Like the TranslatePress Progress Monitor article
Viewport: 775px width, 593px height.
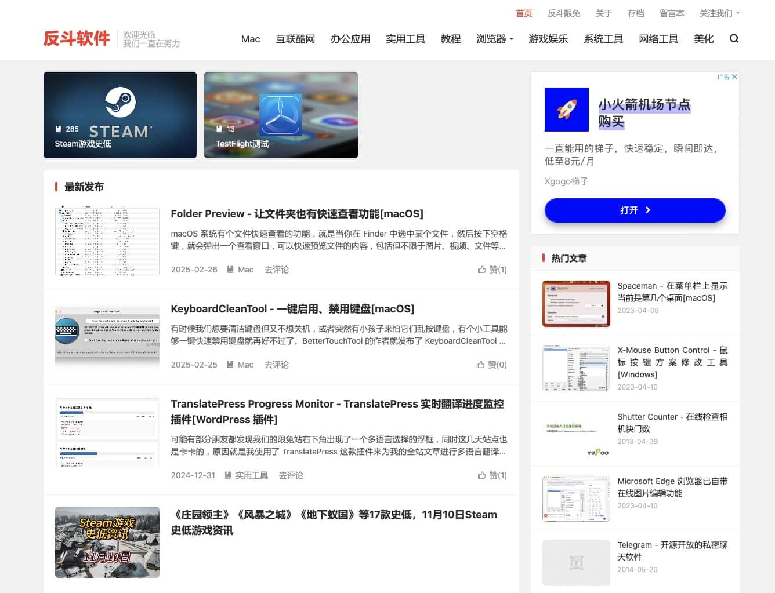point(492,475)
